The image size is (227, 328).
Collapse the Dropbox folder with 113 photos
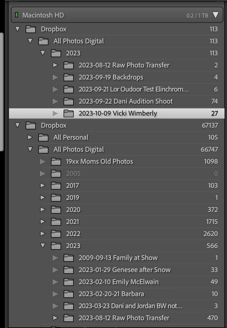click(x=17, y=29)
